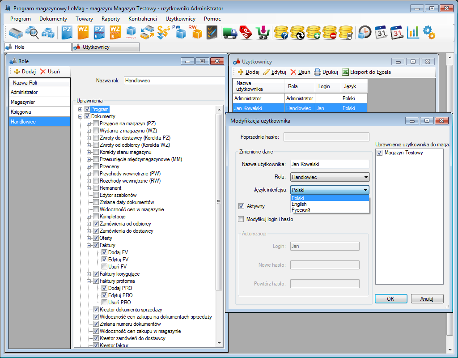Open the bar chart reports icon
This screenshot has height=358, width=458.
pos(413,32)
